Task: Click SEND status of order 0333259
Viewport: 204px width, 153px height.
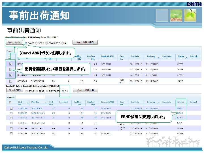Action: (180, 108)
